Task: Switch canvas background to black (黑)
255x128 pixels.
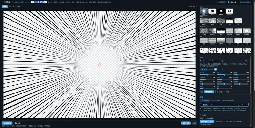Action: (x=14, y=7)
